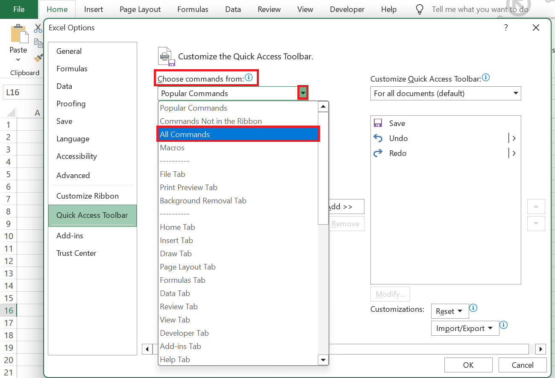Switch to Page Layout ribbon tab
This screenshot has width=555, height=378.
coord(140,9)
